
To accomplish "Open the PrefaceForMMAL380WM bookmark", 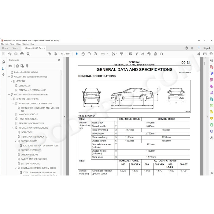I will [26, 72].
